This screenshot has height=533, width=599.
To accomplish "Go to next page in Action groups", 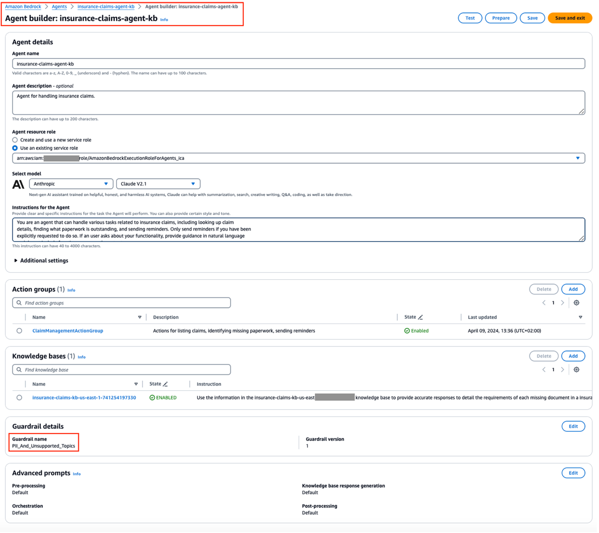I will click(562, 303).
